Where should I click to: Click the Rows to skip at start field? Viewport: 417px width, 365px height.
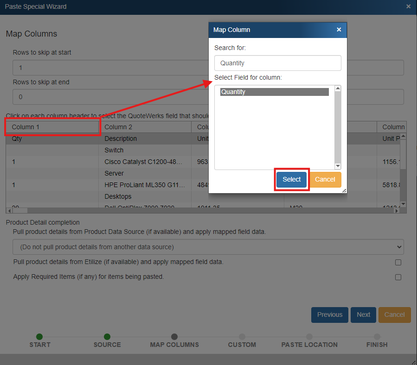coord(107,68)
